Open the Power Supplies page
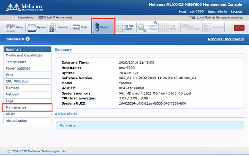Image resolution: width=249 pixels, height=156 pixels. point(27,68)
